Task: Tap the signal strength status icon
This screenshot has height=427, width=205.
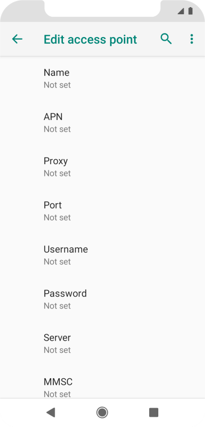Action: [181, 11]
